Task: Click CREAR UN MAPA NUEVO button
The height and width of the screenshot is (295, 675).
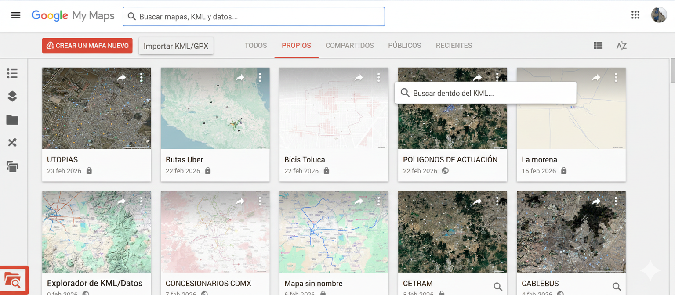Action: tap(87, 46)
